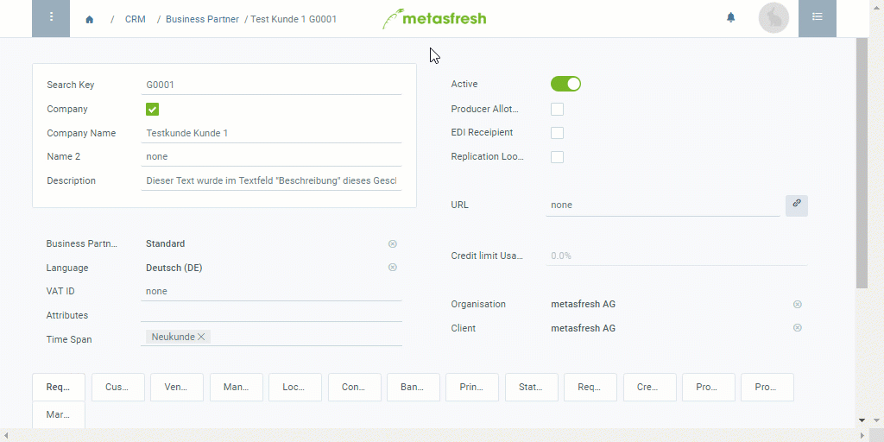Screen dimensions: 884x442
Task: Tick the Replication Loo... checkbox
Action: 557,157
